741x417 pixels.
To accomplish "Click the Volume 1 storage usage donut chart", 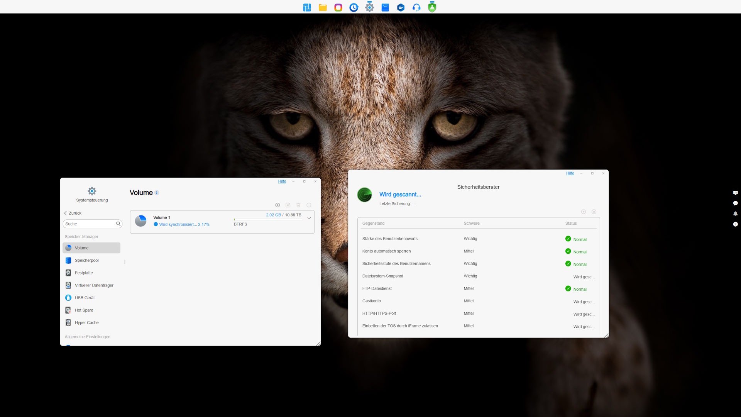I will pos(142,221).
